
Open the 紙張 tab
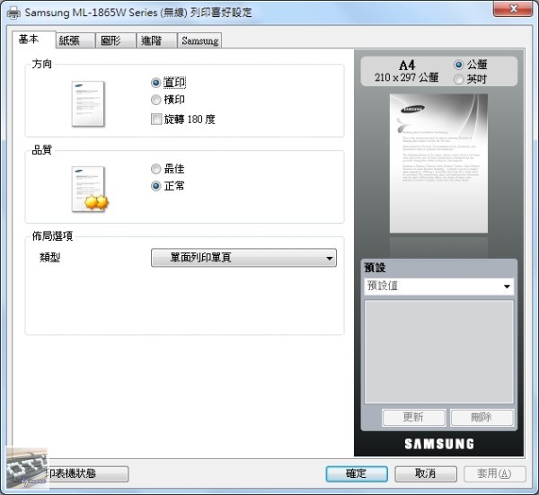[75, 40]
